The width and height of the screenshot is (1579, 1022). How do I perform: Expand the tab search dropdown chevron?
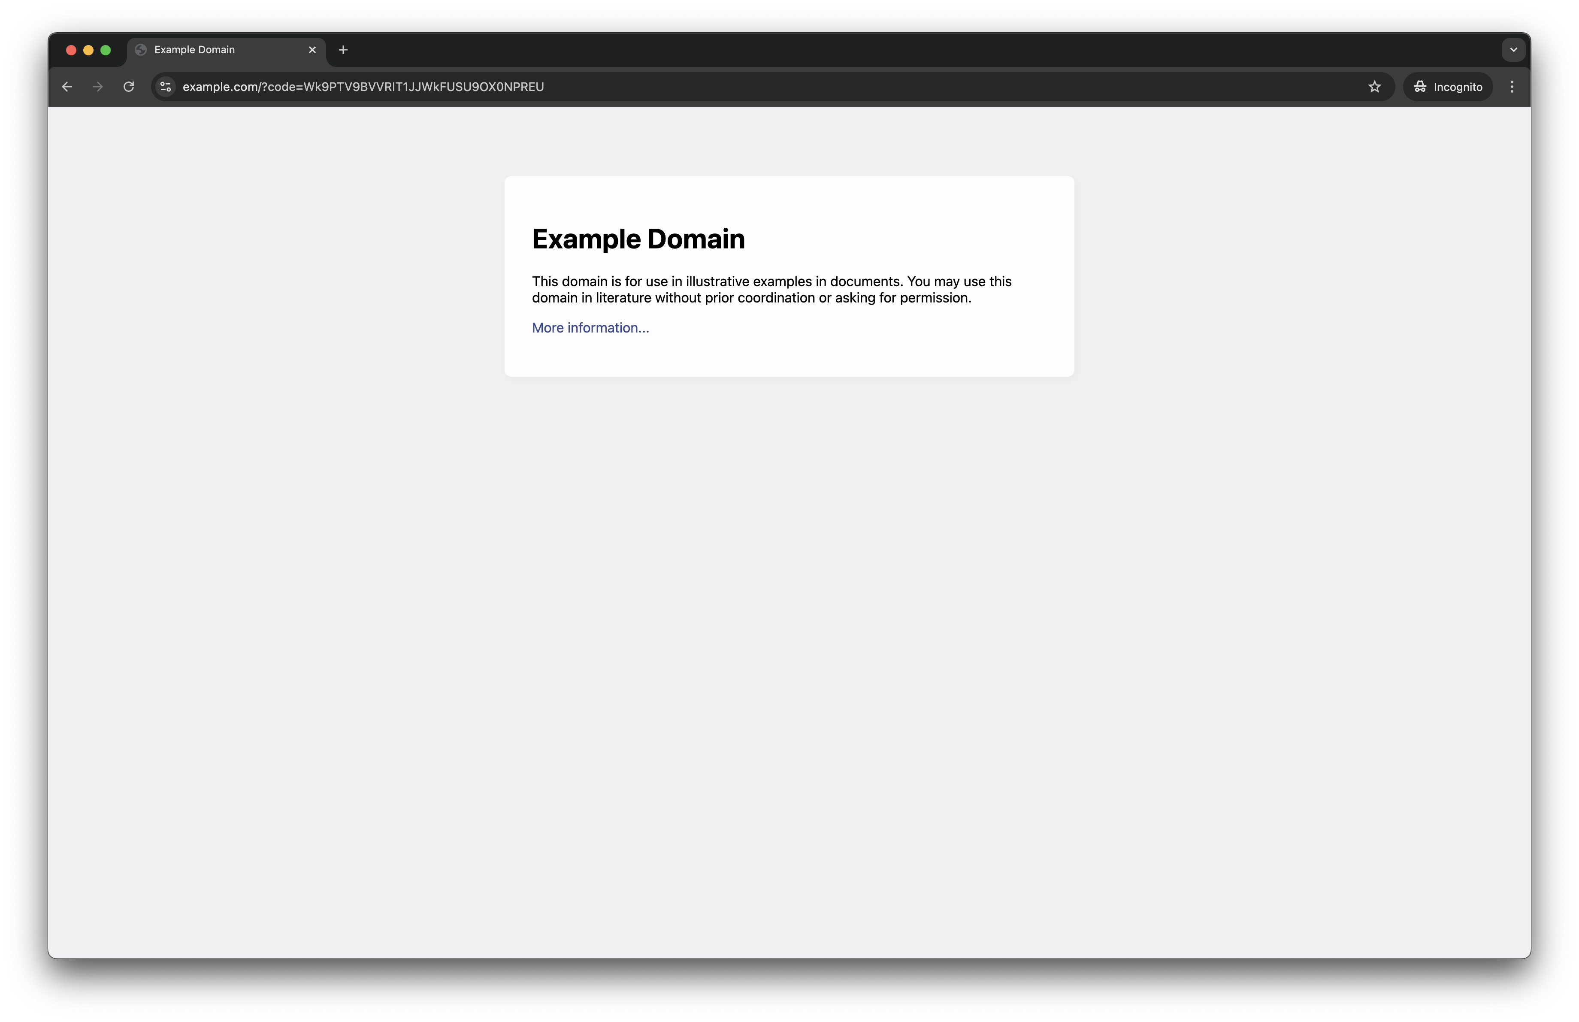coord(1513,50)
